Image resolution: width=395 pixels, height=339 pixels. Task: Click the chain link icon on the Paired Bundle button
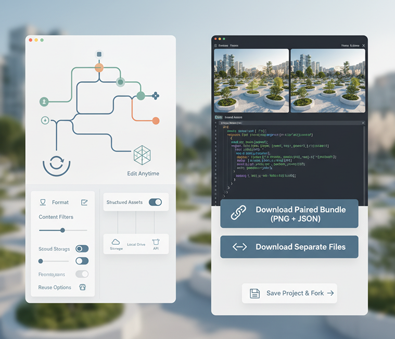point(238,214)
